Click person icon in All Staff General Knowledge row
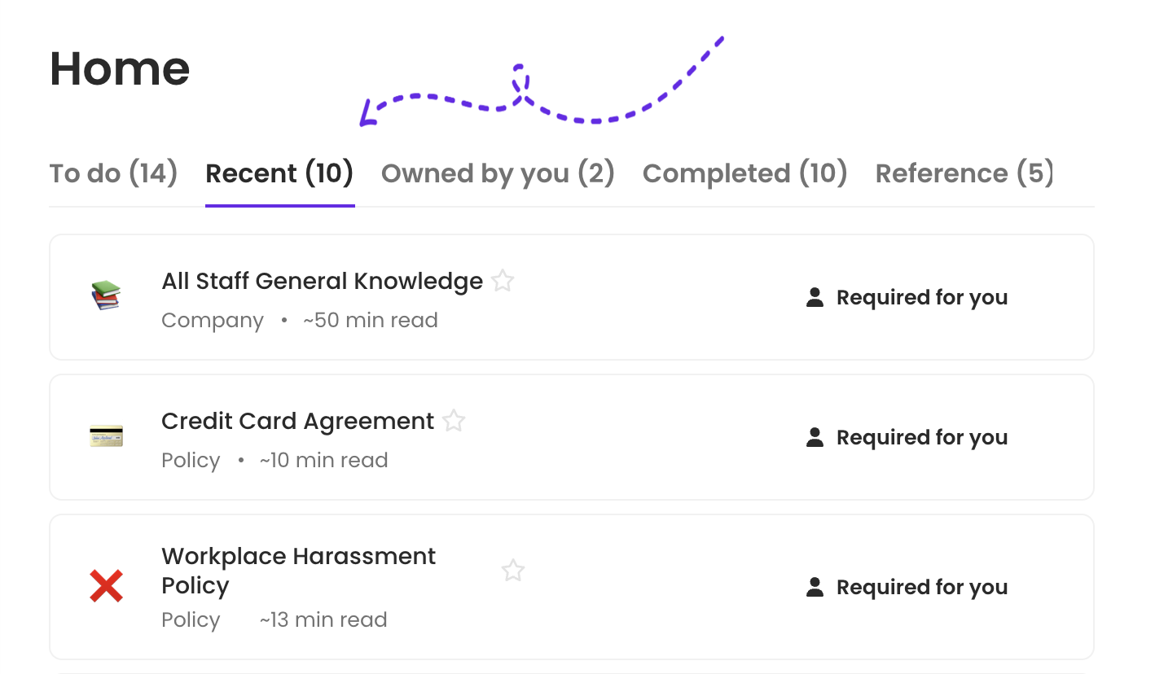 (815, 298)
